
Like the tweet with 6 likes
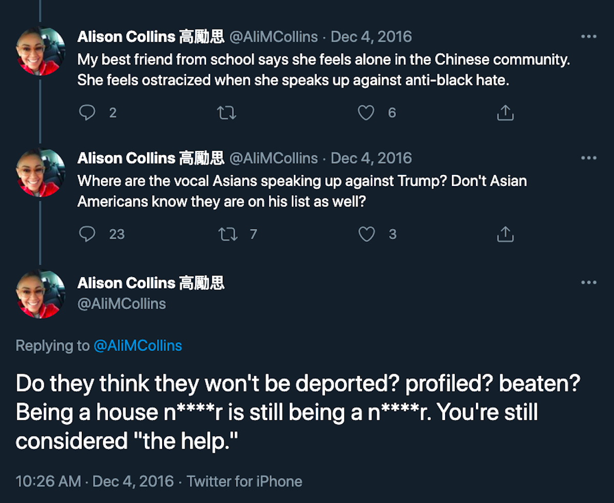pyautogui.click(x=366, y=112)
